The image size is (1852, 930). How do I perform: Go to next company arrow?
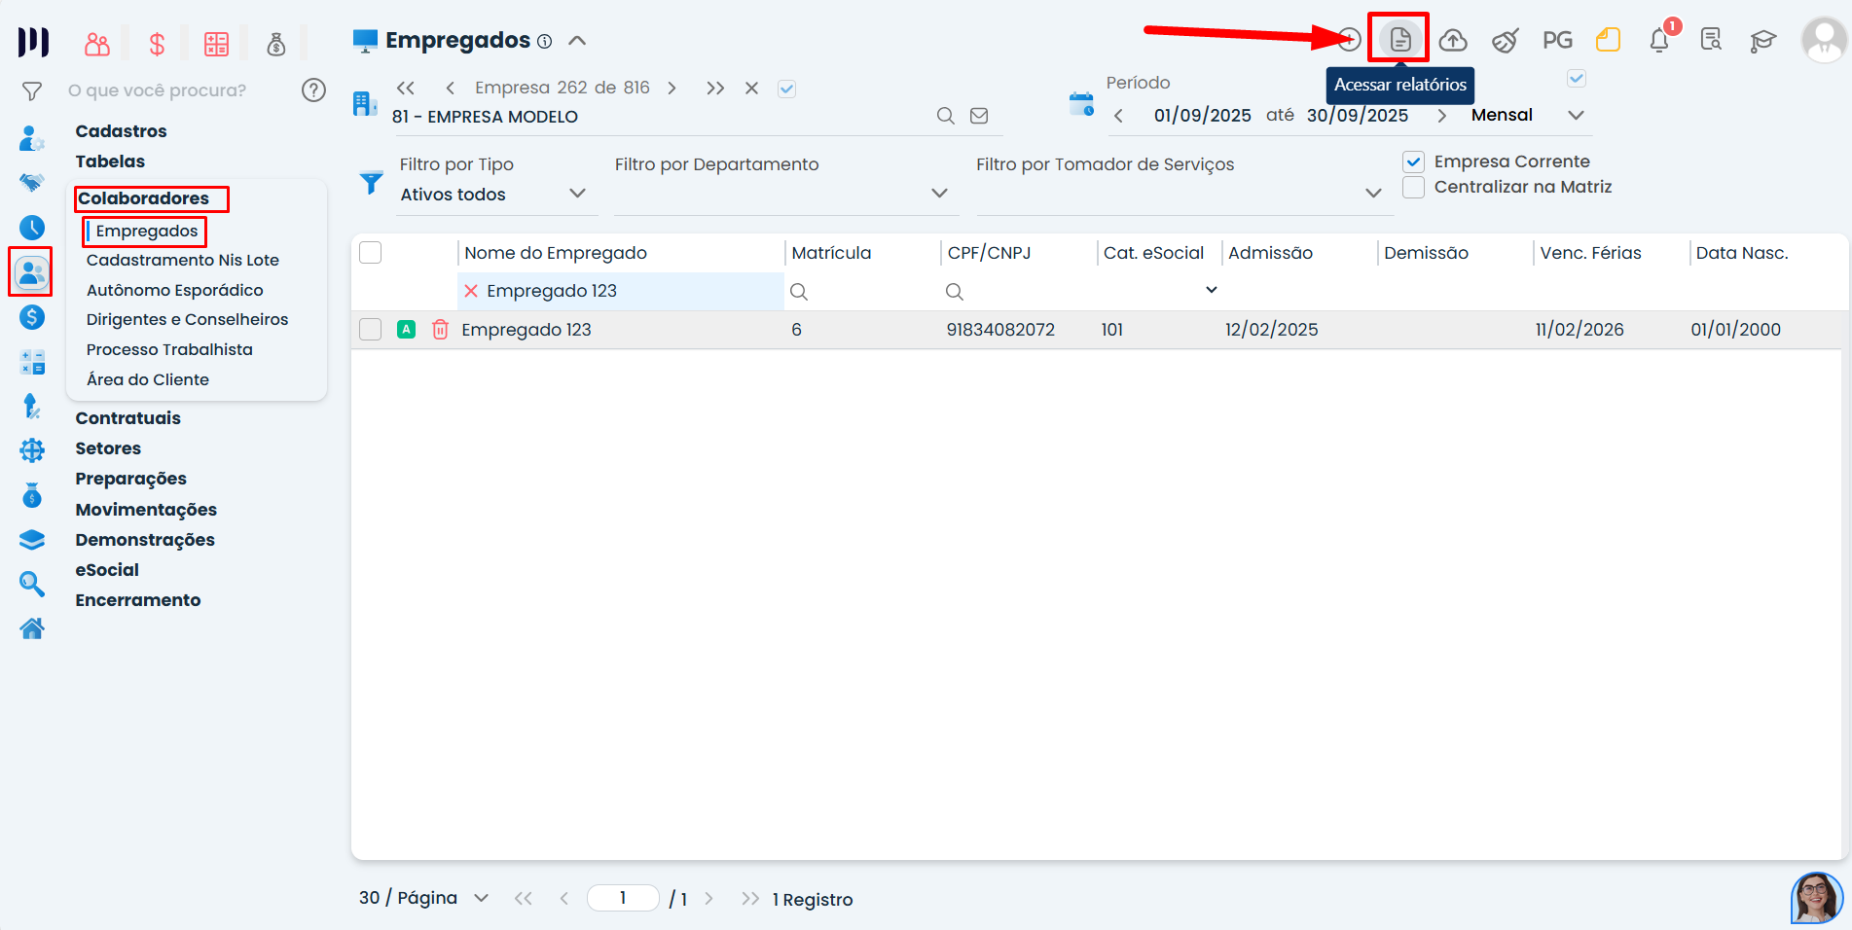(x=672, y=89)
